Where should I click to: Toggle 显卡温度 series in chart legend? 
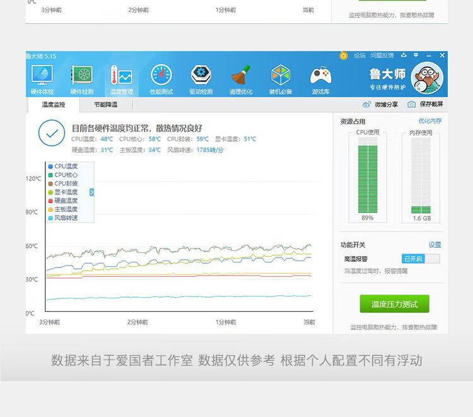66,192
